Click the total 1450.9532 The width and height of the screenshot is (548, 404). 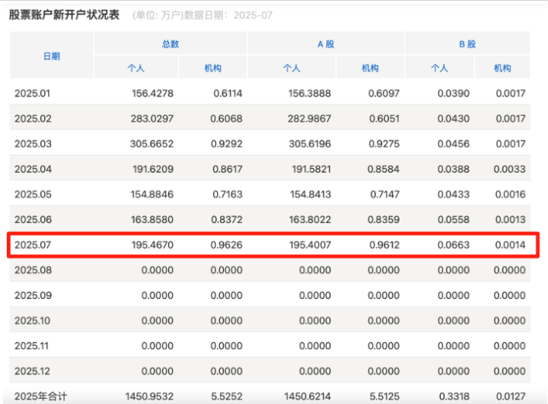tap(149, 396)
